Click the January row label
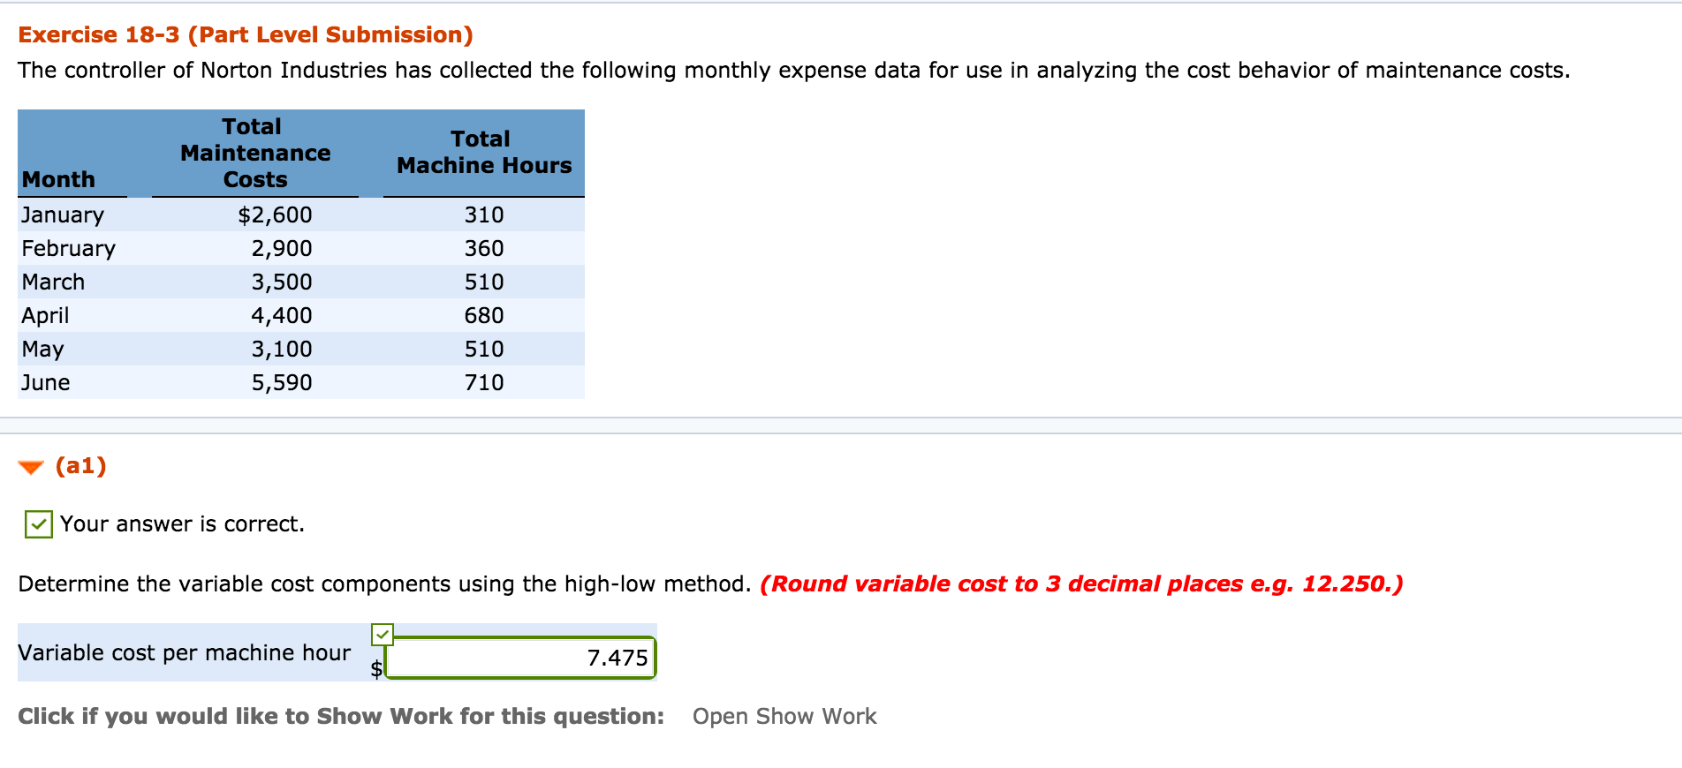This screenshot has height=768, width=1682. (x=63, y=215)
